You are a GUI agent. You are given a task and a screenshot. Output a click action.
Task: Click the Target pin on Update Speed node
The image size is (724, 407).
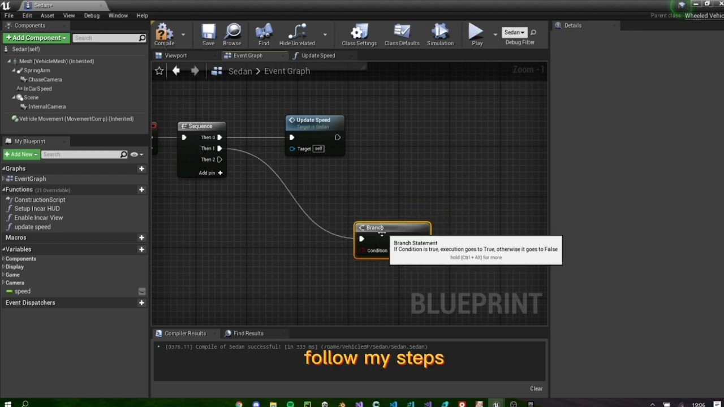292,149
